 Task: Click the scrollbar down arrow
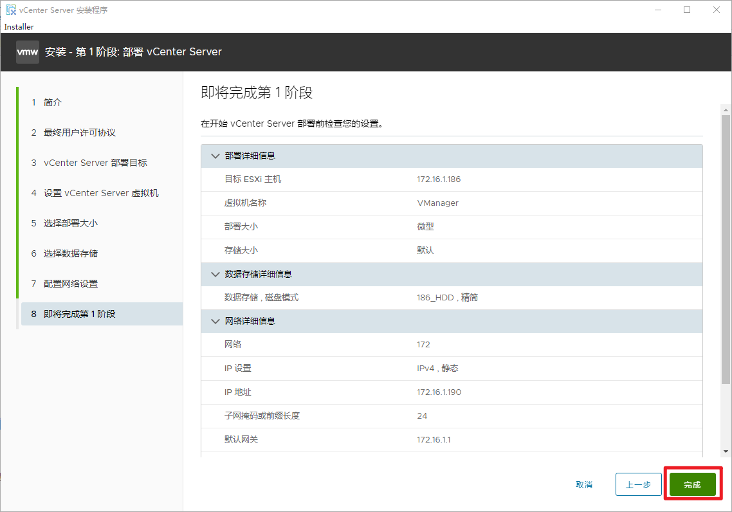(726, 452)
